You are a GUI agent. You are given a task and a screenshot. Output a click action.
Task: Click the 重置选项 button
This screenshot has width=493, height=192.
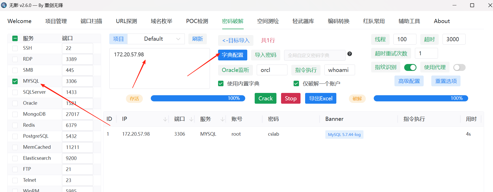pos(446,81)
